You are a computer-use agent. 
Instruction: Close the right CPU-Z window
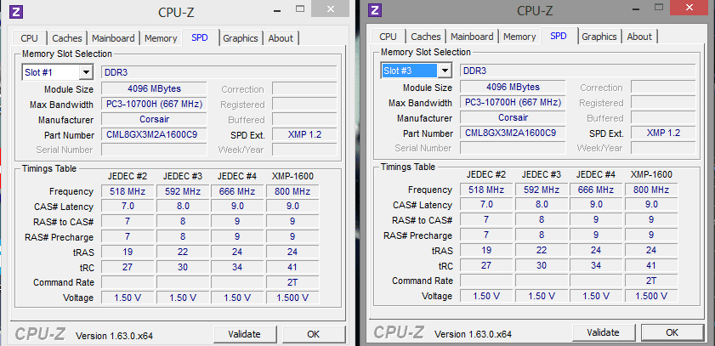pos(690,7)
